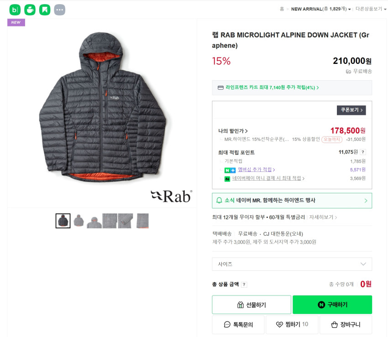The image size is (388, 337).
Task: Click the Naver Cafe share icon
Action: coord(30,9)
